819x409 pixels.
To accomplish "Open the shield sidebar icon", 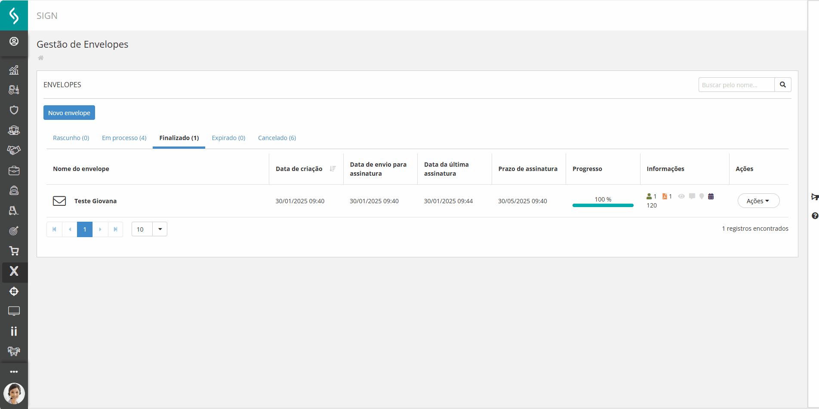I will [x=14, y=110].
